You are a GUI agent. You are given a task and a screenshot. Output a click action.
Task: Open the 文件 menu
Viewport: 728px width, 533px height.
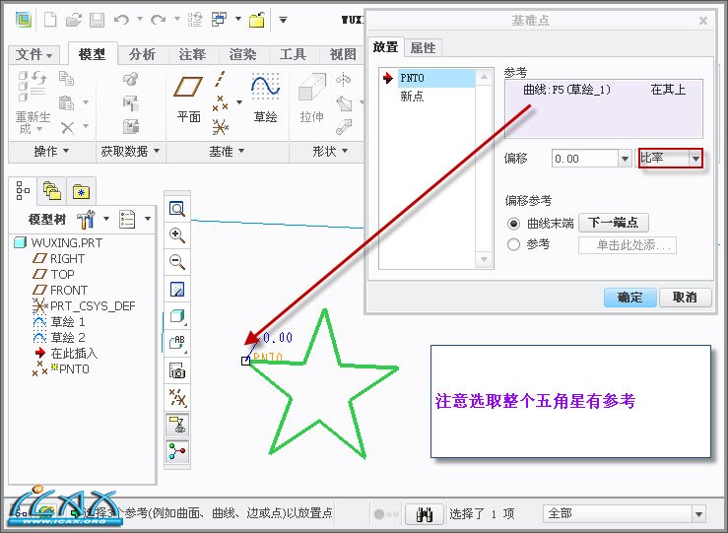[33, 55]
